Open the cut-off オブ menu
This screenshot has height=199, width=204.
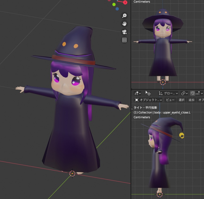click(x=201, y=100)
